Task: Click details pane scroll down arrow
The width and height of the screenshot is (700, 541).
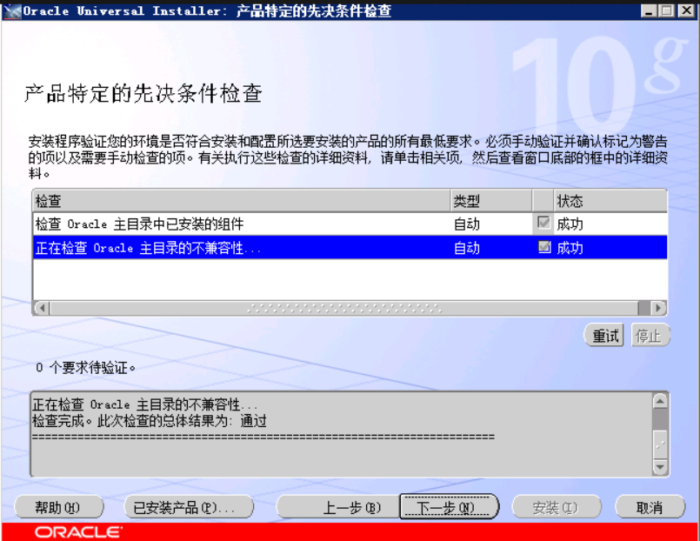Action: [660, 467]
